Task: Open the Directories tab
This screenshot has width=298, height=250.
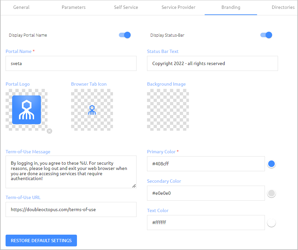Action: (x=283, y=8)
